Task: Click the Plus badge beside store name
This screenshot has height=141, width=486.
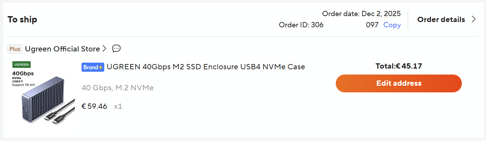Action: click(15, 49)
